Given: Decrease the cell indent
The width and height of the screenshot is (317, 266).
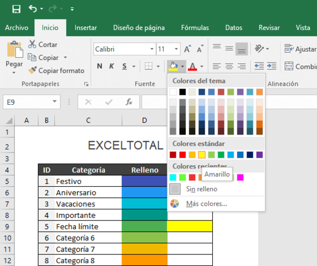Looking at the screenshot, I should (259, 66).
